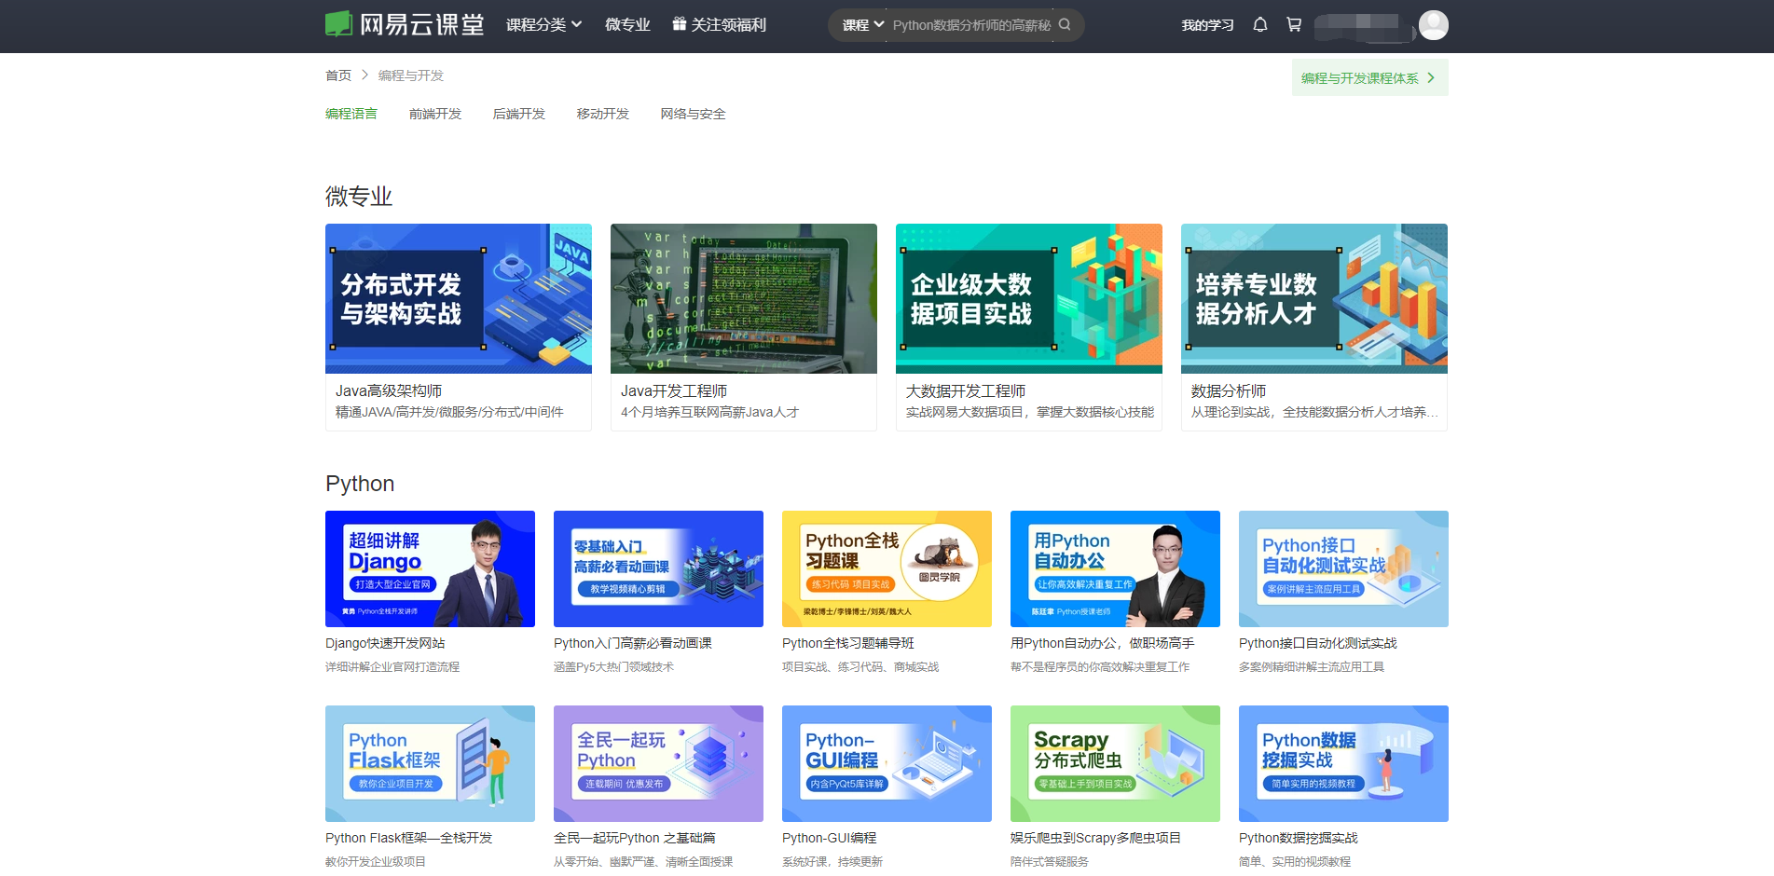The image size is (1774, 876).
Task: Click the Python入门高薪必看动画课 title
Action: [x=633, y=643]
